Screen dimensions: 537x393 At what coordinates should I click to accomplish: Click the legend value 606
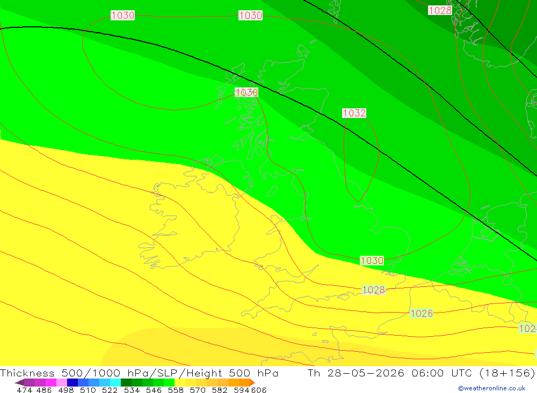click(x=259, y=390)
